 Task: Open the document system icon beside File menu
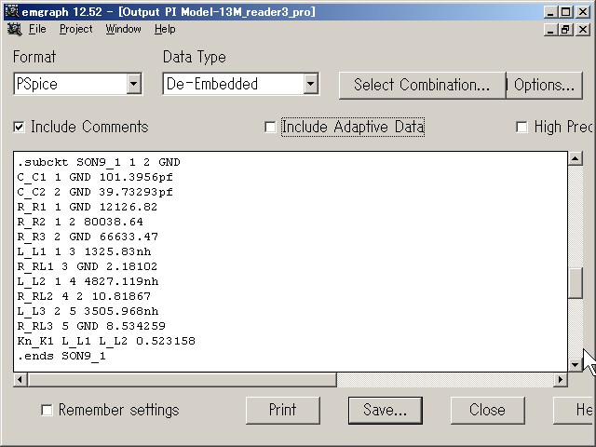(15, 29)
